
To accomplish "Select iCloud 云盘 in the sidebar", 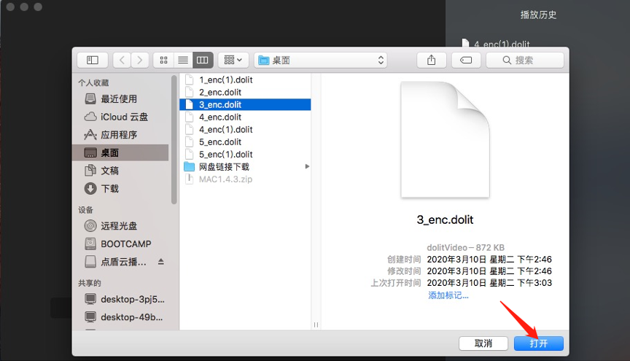I will [120, 117].
